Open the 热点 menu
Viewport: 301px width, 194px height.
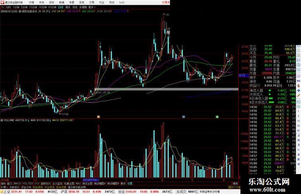tap(112, 3)
